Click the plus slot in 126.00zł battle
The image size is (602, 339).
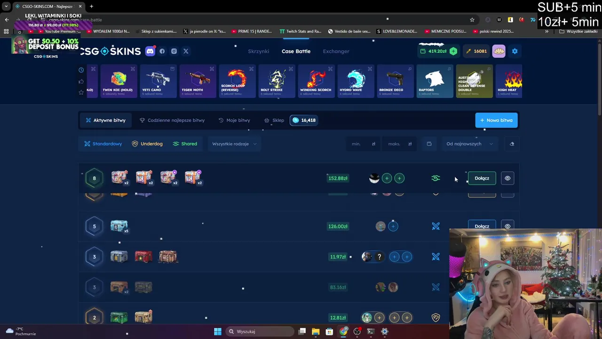pyautogui.click(x=393, y=226)
